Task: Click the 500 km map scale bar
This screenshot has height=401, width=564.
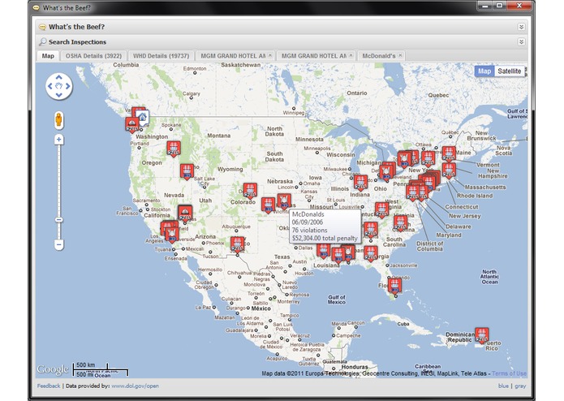Action: tap(90, 366)
